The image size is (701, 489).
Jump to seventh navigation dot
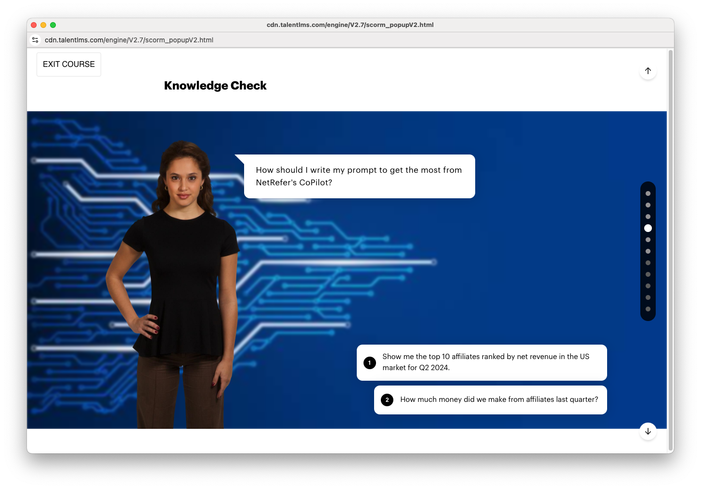pos(648,263)
